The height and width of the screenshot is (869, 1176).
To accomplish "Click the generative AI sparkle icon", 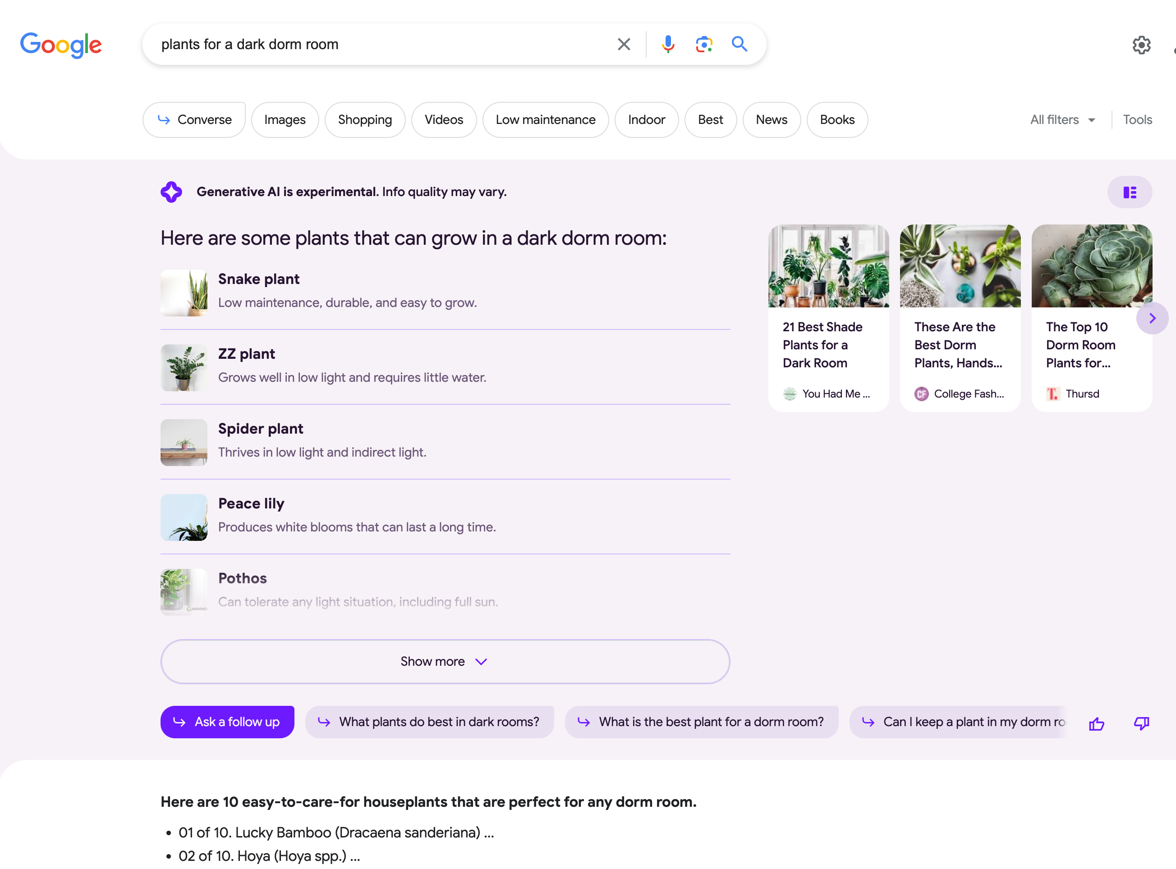I will pyautogui.click(x=171, y=192).
